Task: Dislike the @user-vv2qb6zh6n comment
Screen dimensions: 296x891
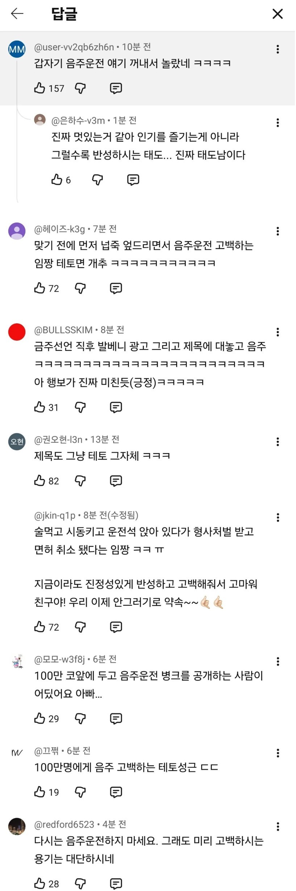Action: click(x=80, y=88)
